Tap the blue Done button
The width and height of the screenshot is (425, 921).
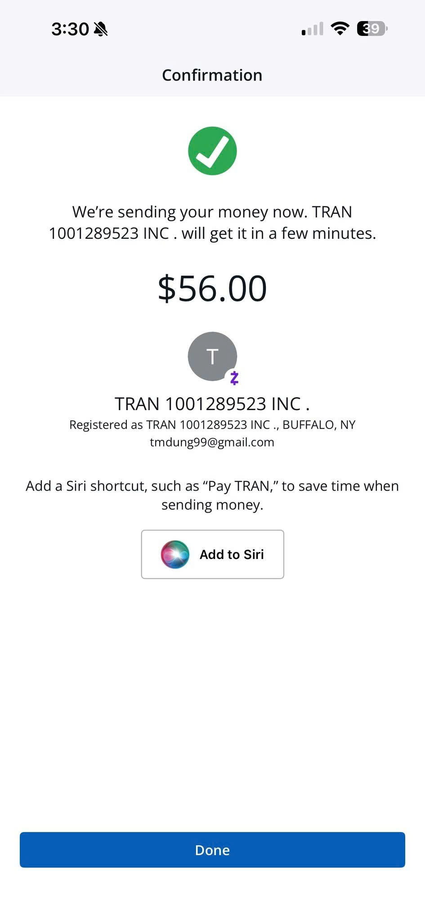click(x=212, y=850)
